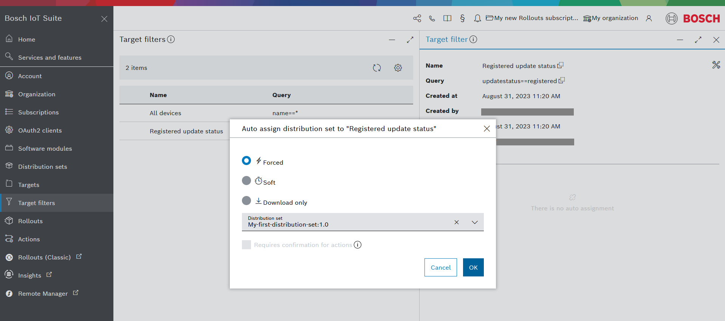Click the refresh icon in Target filters list
Image resolution: width=725 pixels, height=321 pixels.
click(x=376, y=68)
